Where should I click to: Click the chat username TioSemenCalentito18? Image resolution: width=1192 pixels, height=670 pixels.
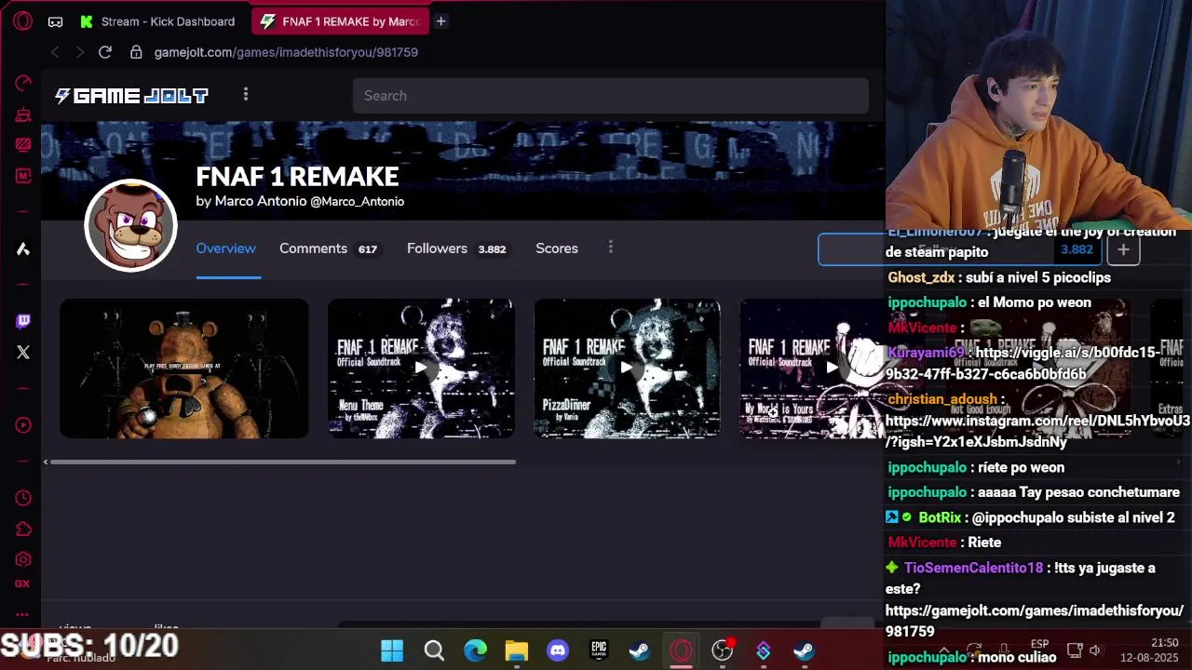(973, 568)
